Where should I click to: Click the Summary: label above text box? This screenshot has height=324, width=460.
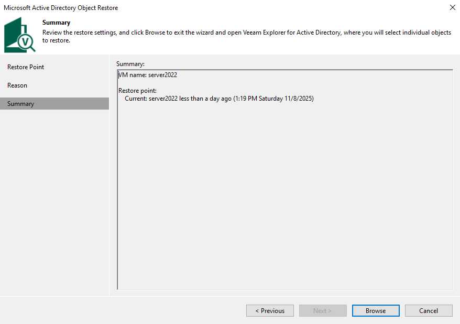[x=130, y=64]
